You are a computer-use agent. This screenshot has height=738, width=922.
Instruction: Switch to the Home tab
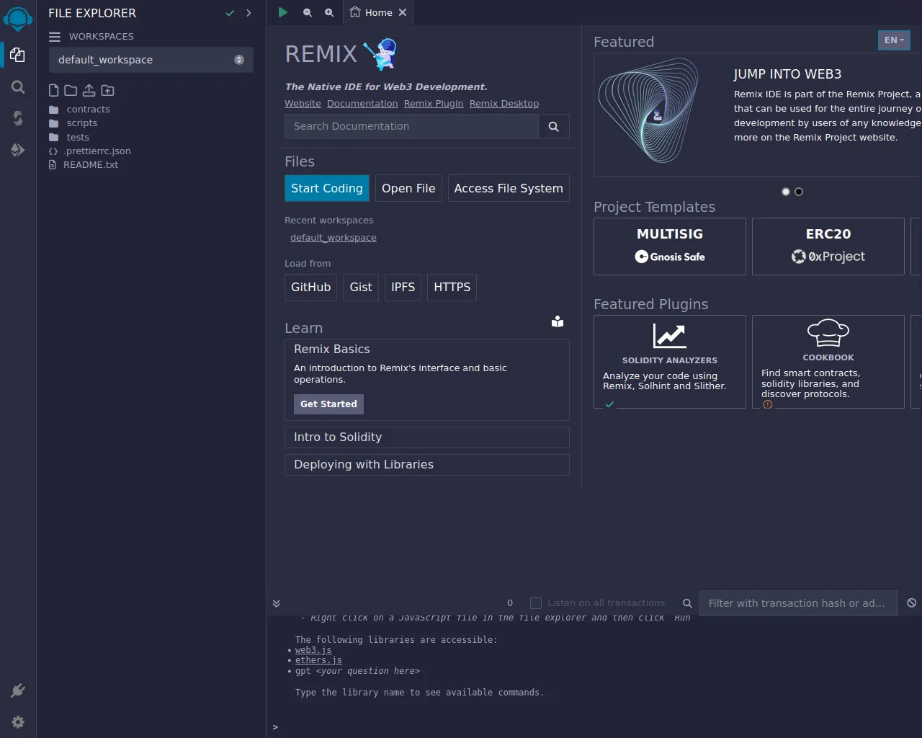click(x=372, y=12)
